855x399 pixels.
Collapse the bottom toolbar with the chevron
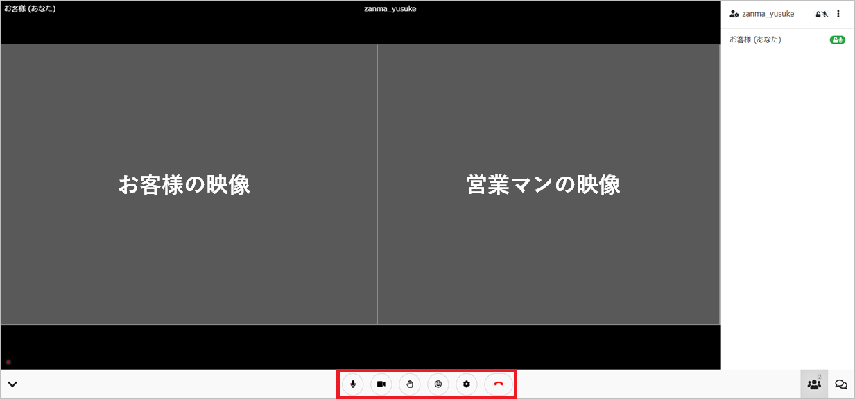[12, 384]
